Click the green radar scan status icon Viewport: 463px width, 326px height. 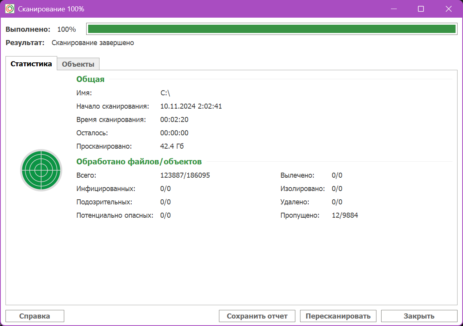pyautogui.click(x=41, y=170)
